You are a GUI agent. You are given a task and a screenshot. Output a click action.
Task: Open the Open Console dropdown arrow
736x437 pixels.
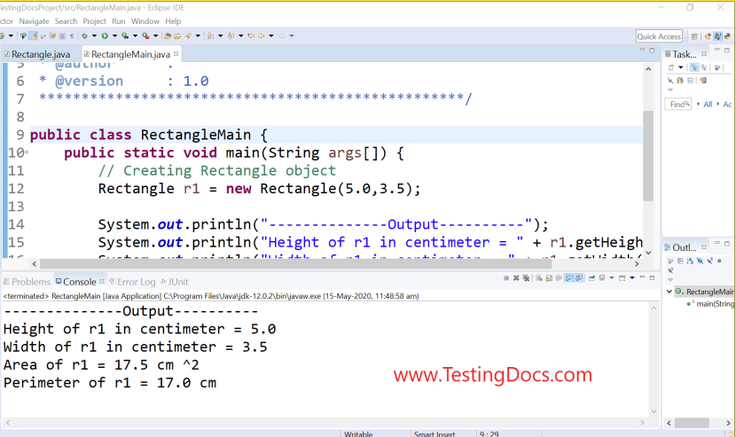(x=632, y=277)
